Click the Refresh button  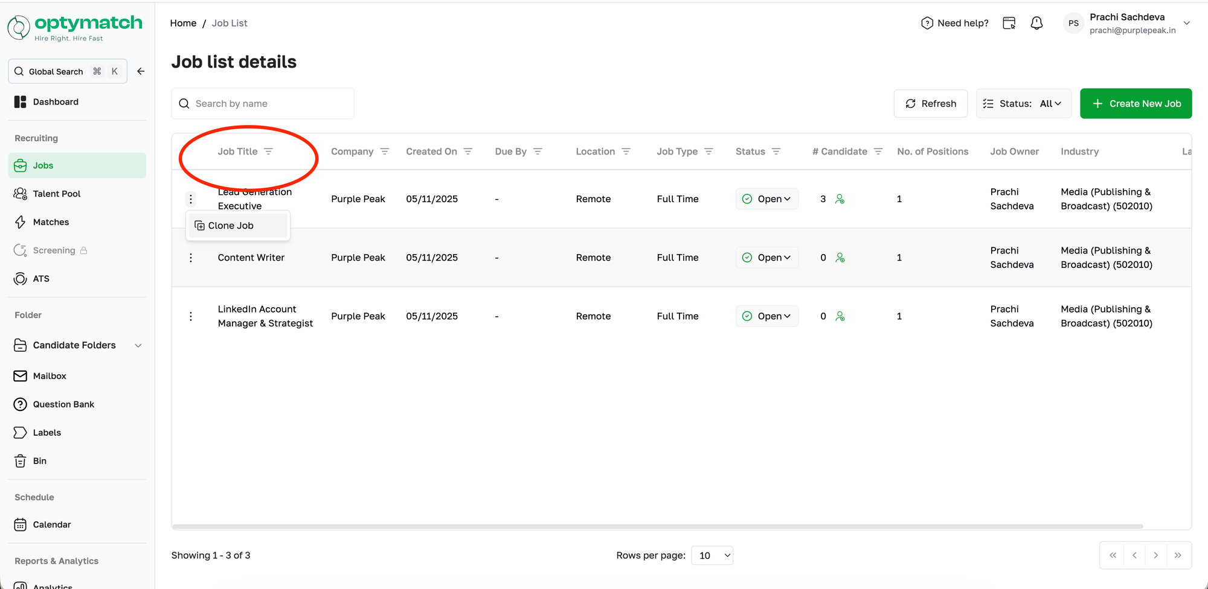(x=930, y=104)
